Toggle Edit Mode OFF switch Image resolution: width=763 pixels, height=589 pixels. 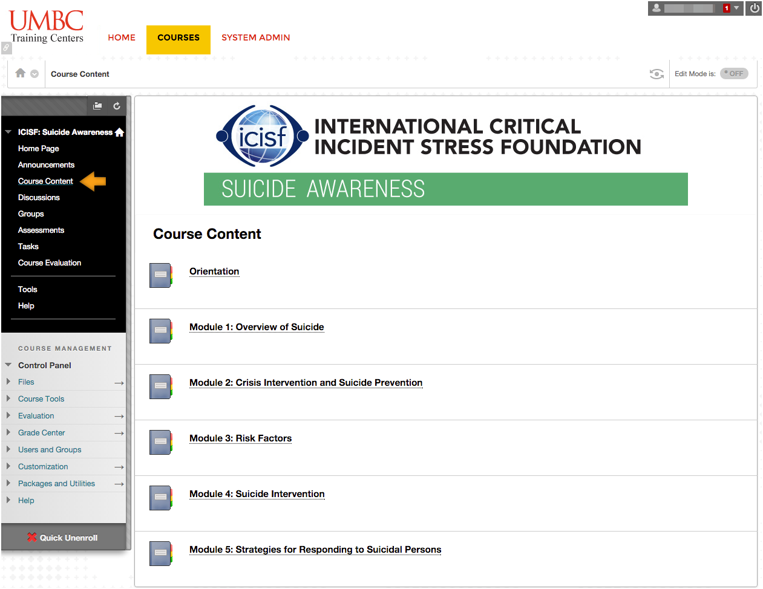(734, 74)
